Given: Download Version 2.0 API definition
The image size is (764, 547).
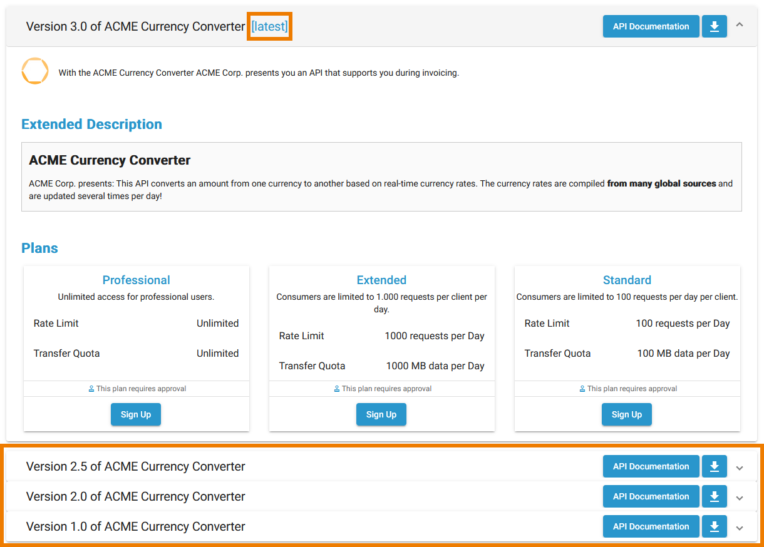Looking at the screenshot, I should click(714, 496).
